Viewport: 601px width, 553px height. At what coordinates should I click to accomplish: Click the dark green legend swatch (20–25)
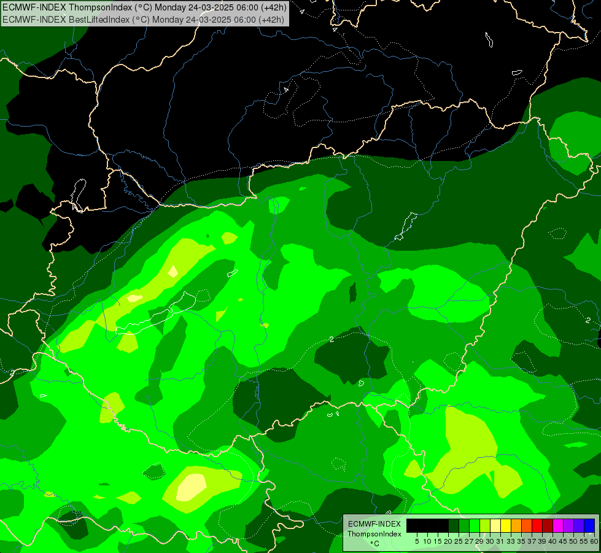[454, 526]
